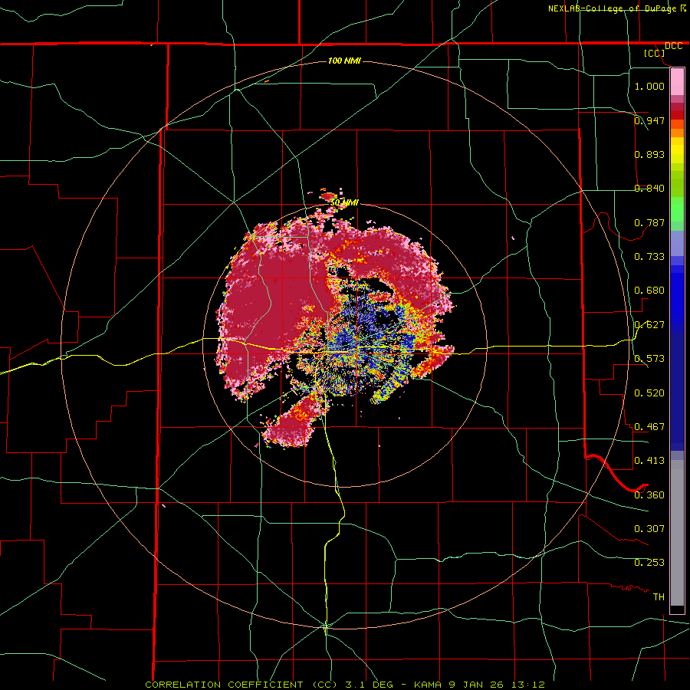Click the TH label on the scale

(659, 596)
